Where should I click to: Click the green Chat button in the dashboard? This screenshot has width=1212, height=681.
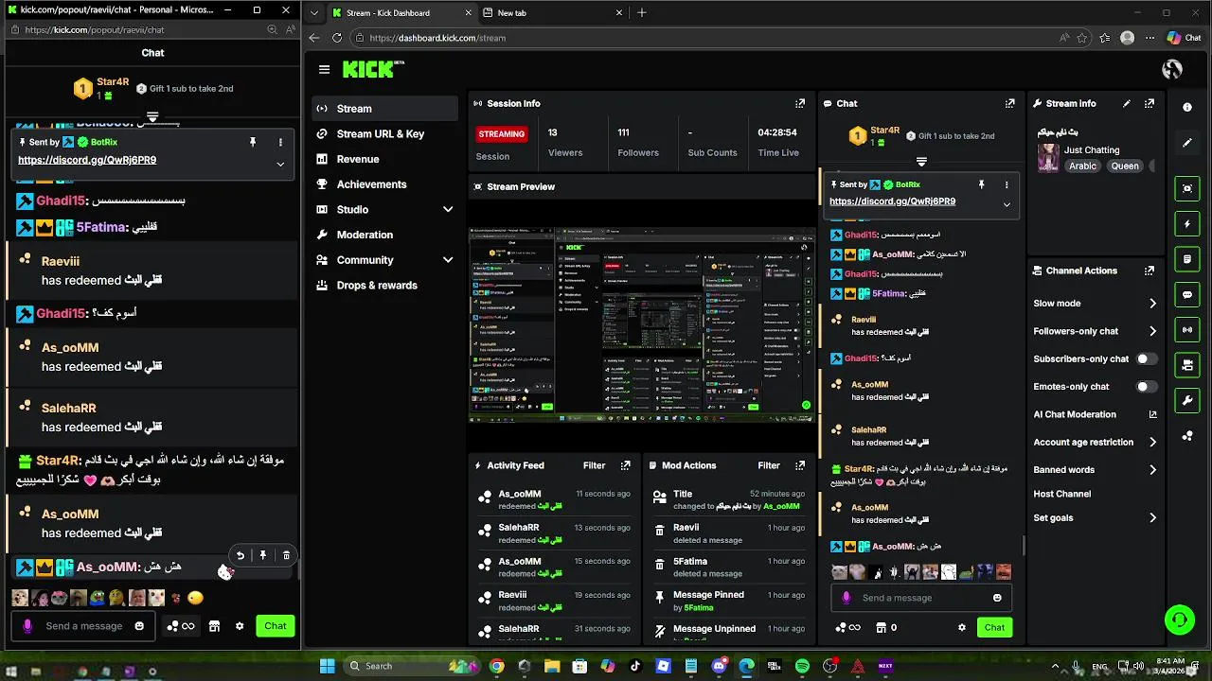pyautogui.click(x=994, y=627)
